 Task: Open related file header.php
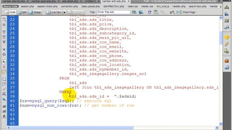coord(179,6)
